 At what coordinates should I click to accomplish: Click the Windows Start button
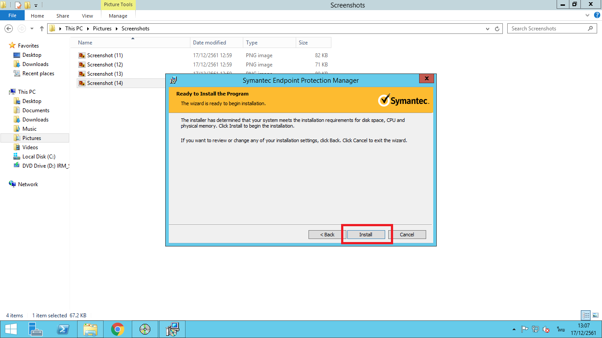tap(11, 329)
